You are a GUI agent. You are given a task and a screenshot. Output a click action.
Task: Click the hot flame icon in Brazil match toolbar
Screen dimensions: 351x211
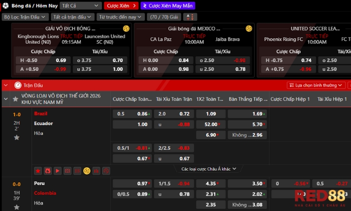48,171
